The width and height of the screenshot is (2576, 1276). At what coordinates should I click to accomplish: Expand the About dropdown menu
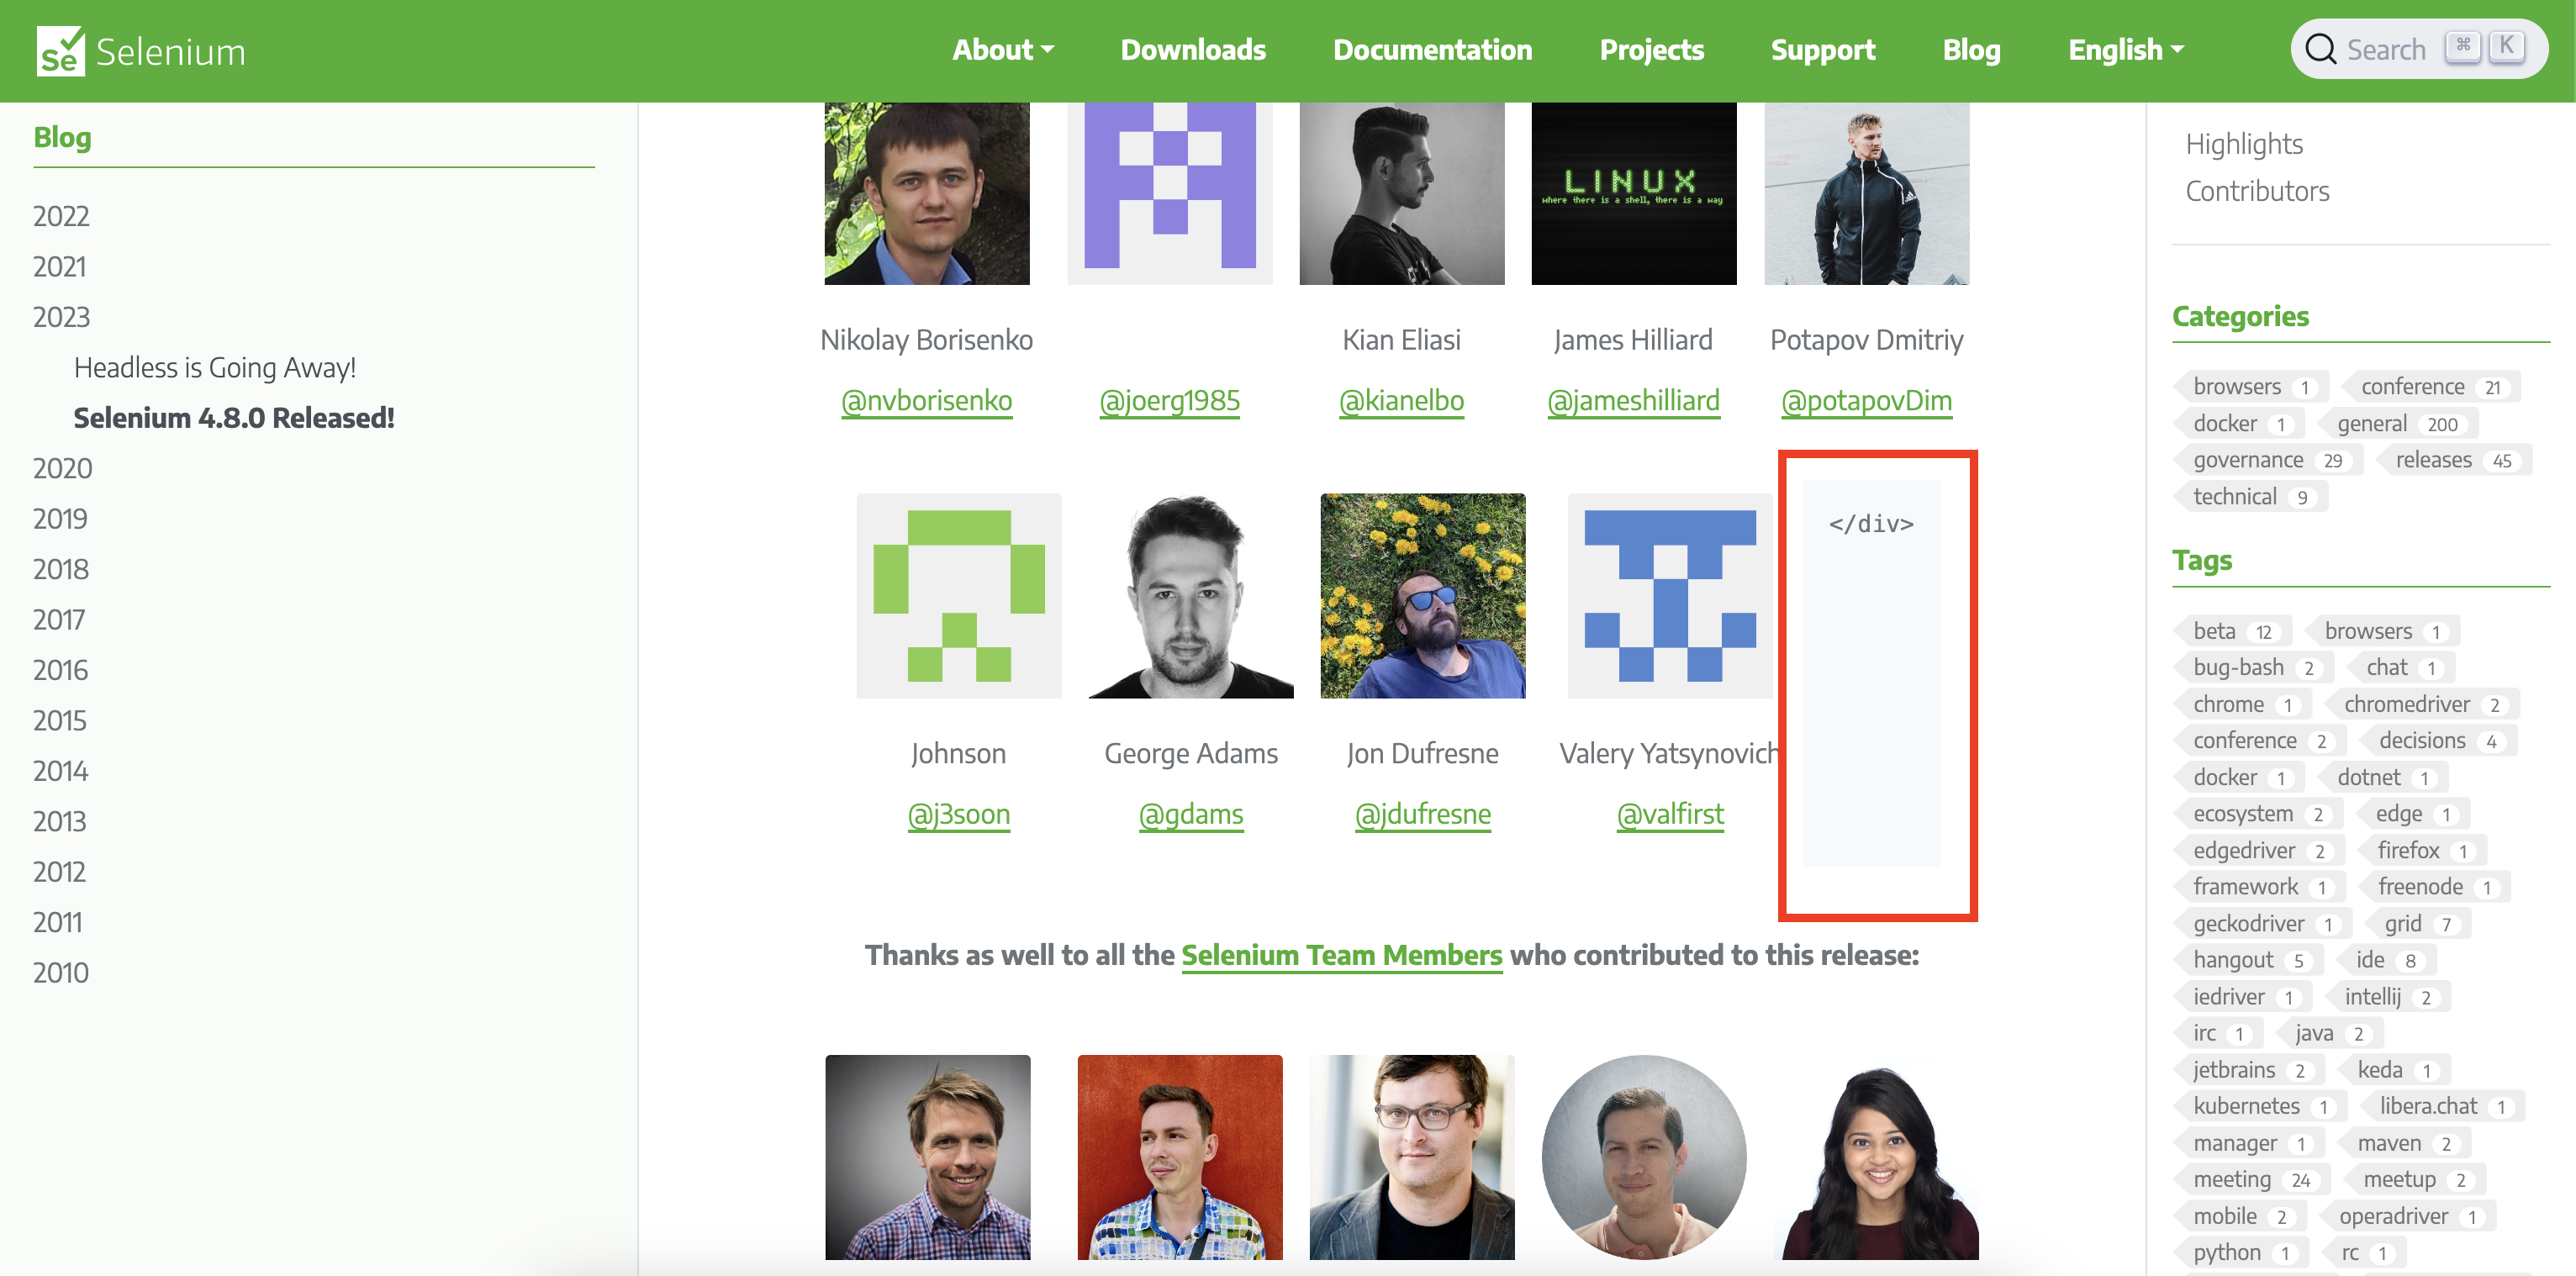coord(1003,50)
